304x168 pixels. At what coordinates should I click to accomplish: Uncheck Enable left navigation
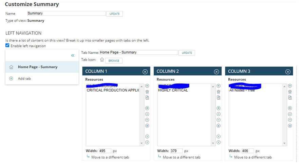pyautogui.click(x=7, y=45)
